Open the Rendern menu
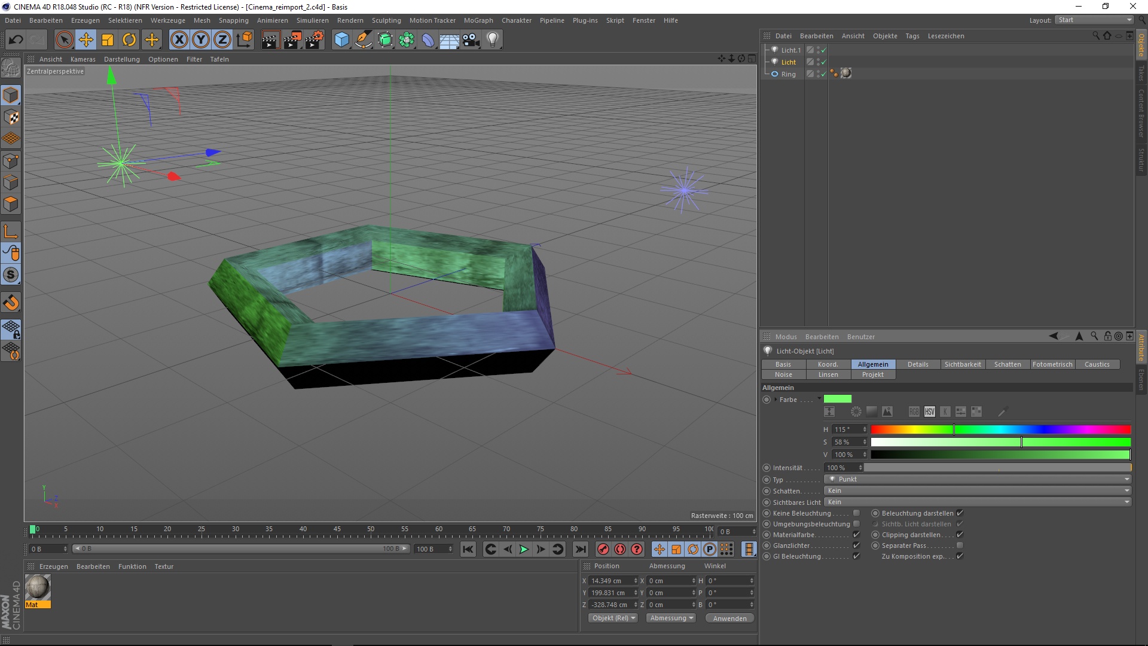The image size is (1148, 646). coord(350,20)
